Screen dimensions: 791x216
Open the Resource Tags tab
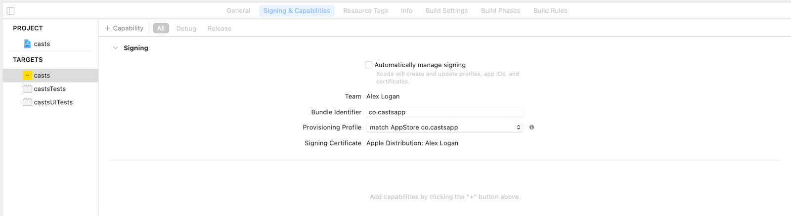point(365,10)
